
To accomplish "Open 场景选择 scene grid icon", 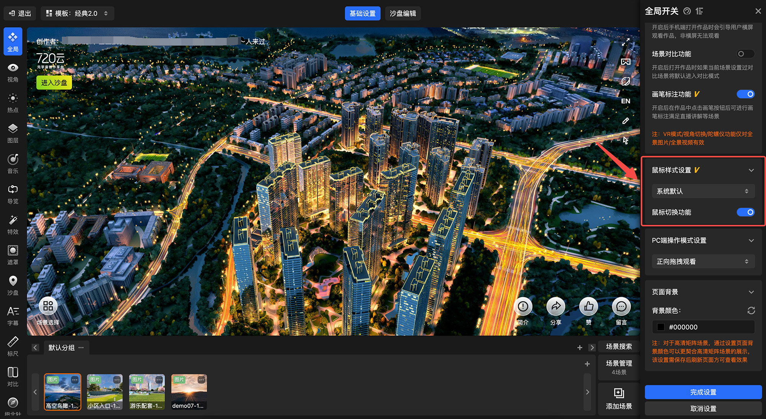I will pyautogui.click(x=48, y=306).
